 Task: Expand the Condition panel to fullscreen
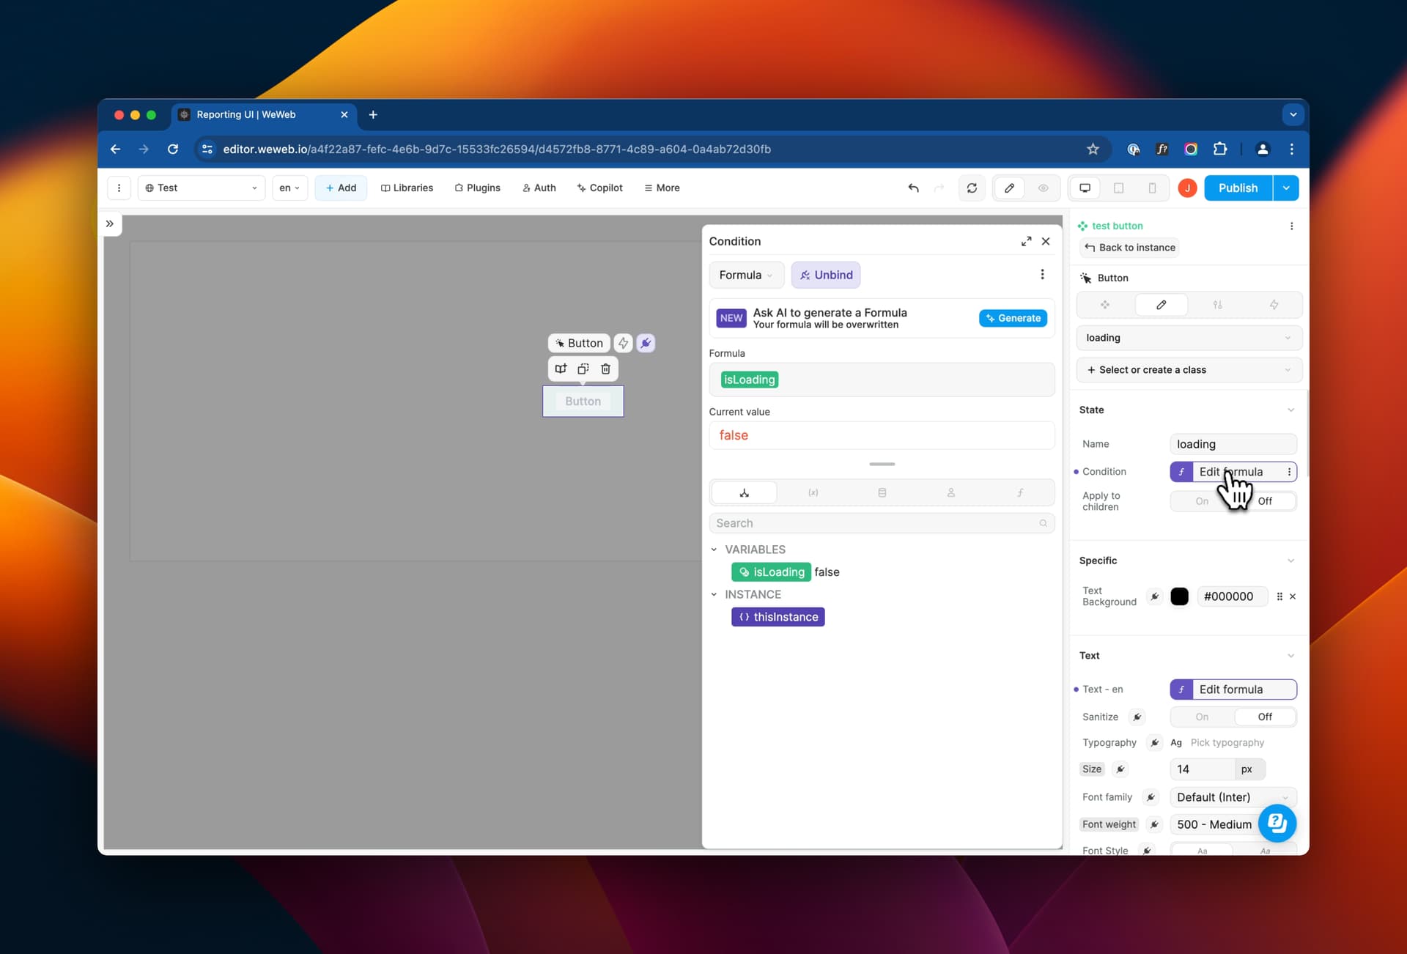click(x=1026, y=241)
